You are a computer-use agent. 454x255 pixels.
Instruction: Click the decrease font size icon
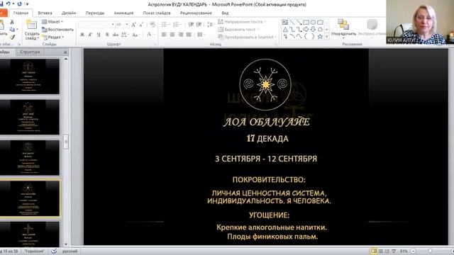pos(141,25)
